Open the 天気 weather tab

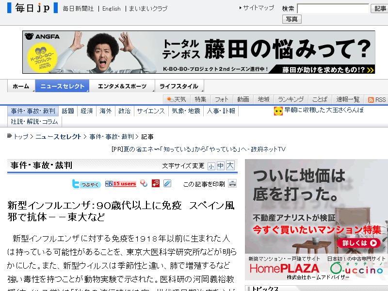(x=177, y=99)
